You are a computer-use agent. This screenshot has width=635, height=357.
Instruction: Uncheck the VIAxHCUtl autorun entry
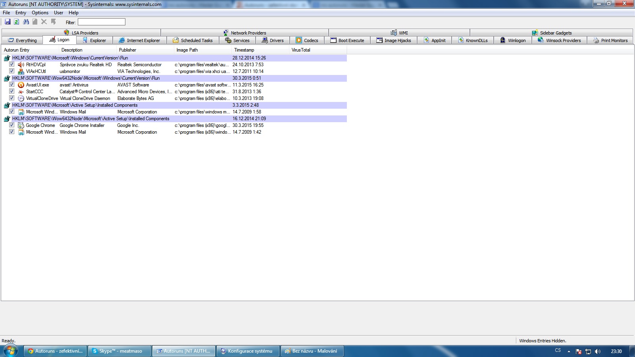(12, 71)
